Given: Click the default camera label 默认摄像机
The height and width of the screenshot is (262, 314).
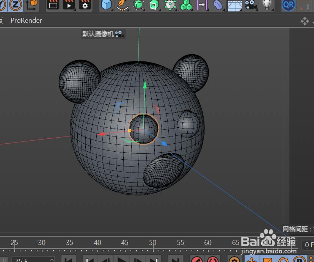Looking at the screenshot, I should (103, 34).
